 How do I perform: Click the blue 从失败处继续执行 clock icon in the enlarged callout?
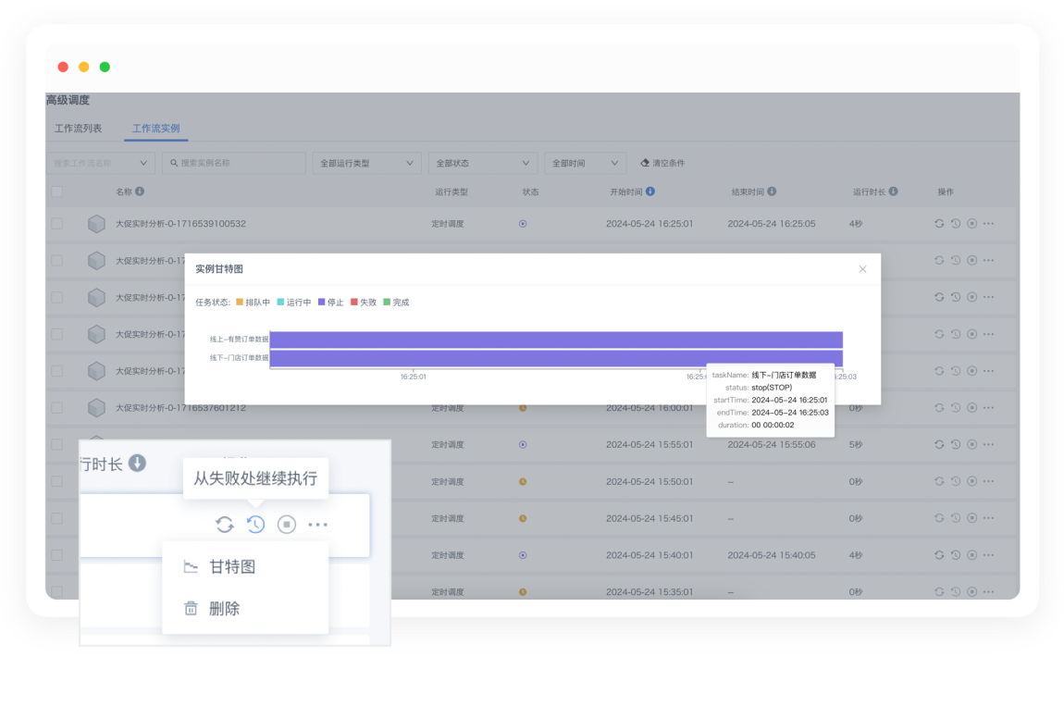(x=255, y=525)
